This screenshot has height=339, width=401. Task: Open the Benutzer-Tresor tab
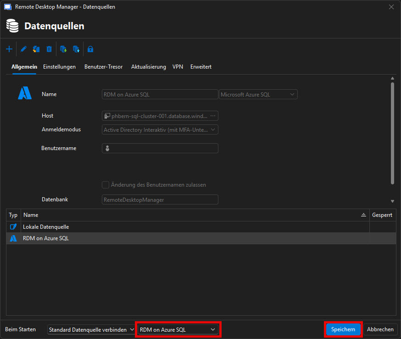(x=103, y=67)
